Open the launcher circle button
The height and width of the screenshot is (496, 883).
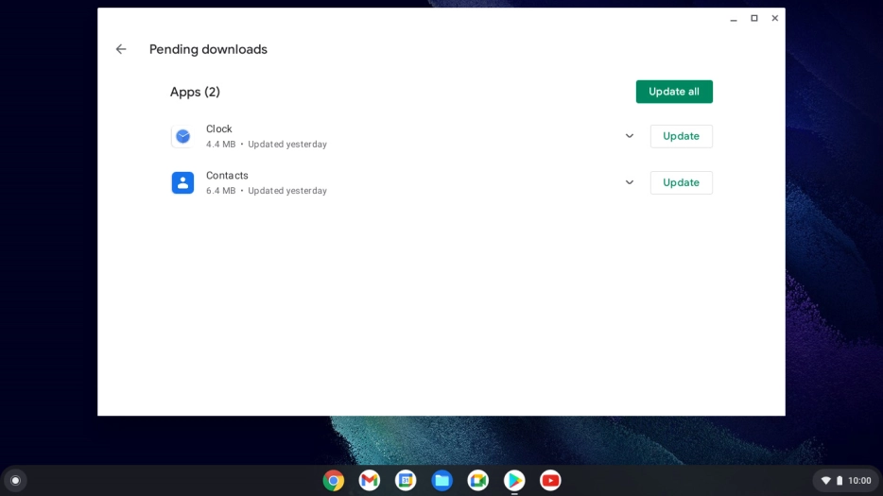(16, 480)
